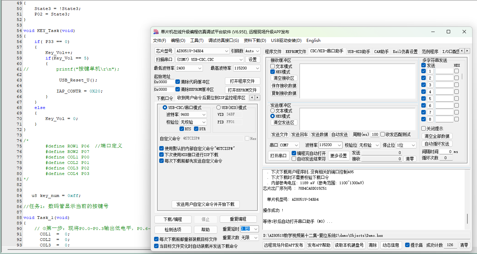This screenshot has height=254, width=477.
Task: Toggle 清除代码缓冲区 checkbox
Action: [178, 82]
